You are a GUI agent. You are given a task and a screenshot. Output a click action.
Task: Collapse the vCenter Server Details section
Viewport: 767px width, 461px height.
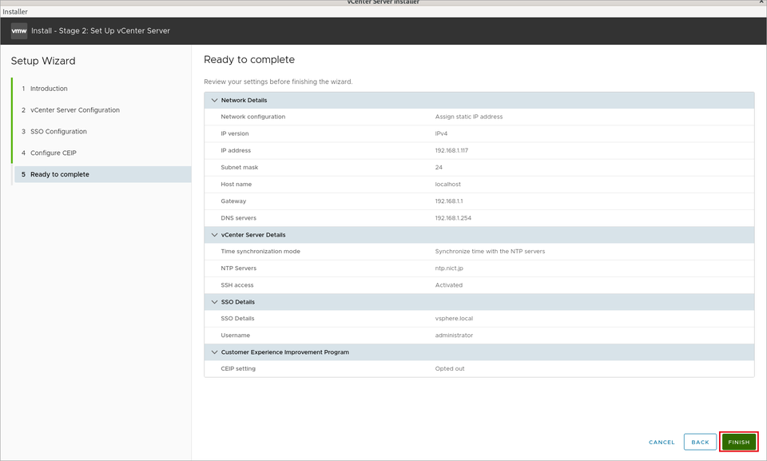pyautogui.click(x=214, y=235)
